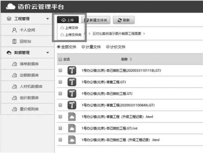Click the cloud icon beside 上传文件
203x153 pixels.
point(62,28)
